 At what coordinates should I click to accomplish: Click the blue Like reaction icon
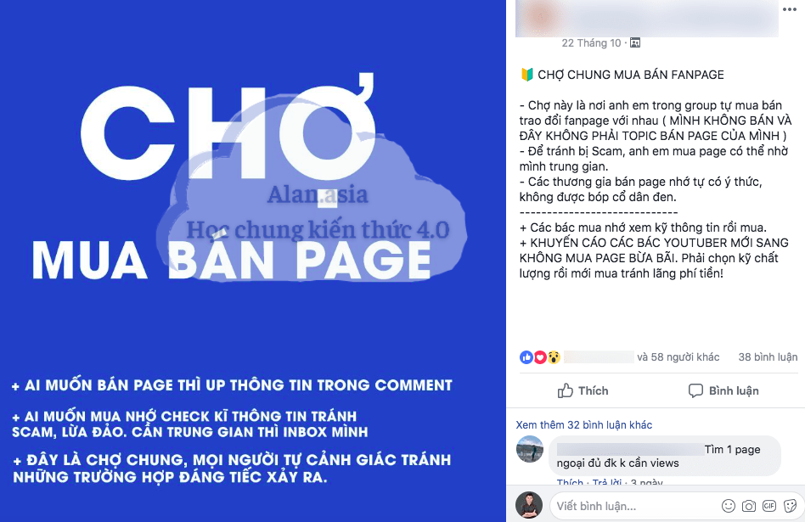click(526, 357)
